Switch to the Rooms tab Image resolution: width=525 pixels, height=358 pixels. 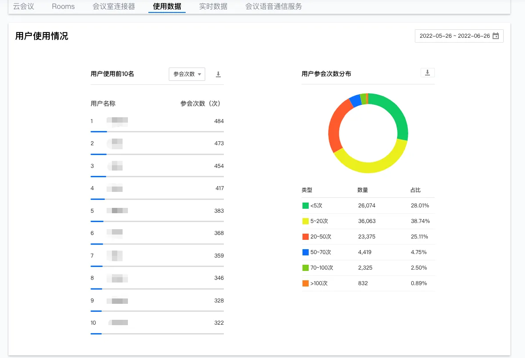pyautogui.click(x=63, y=7)
